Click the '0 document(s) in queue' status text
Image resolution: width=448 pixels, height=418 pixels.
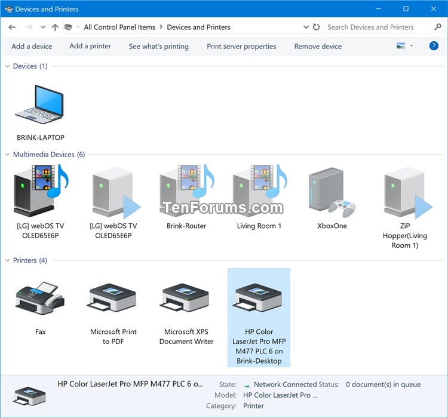coord(383,385)
